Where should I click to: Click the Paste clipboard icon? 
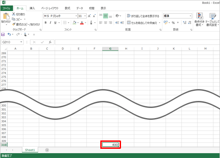(x=6, y=16)
